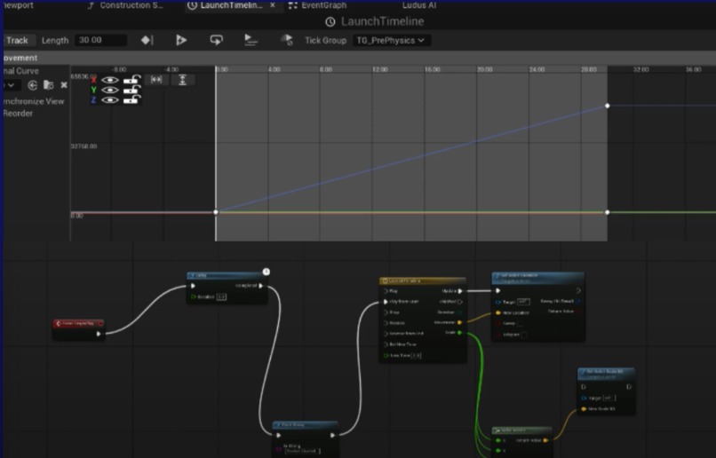This screenshot has width=716, height=458.
Task: Click the green Scale output pin on LaunchTimeline node
Action: tap(459, 333)
